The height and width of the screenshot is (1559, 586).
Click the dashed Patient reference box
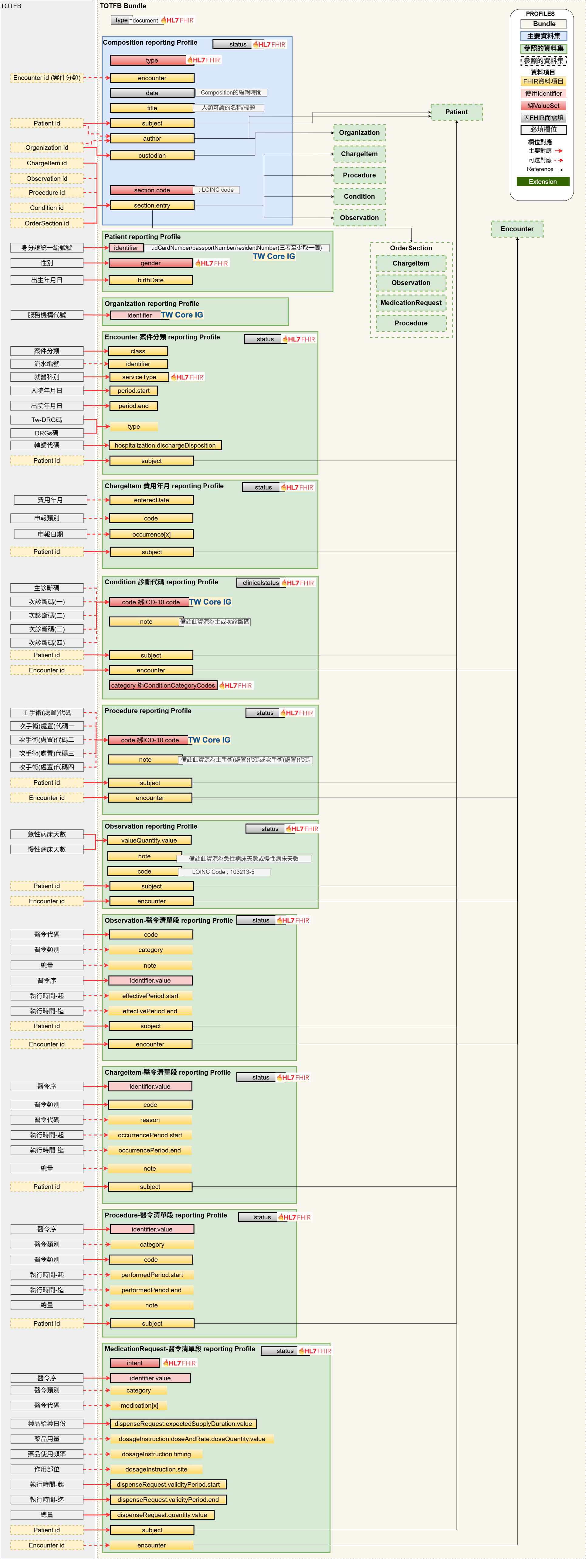tap(457, 112)
